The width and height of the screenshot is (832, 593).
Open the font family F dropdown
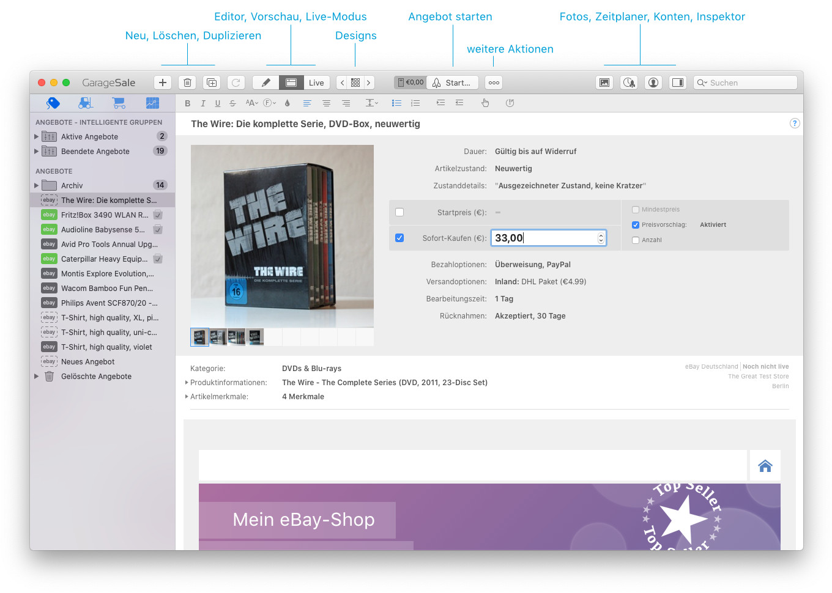pos(270,103)
